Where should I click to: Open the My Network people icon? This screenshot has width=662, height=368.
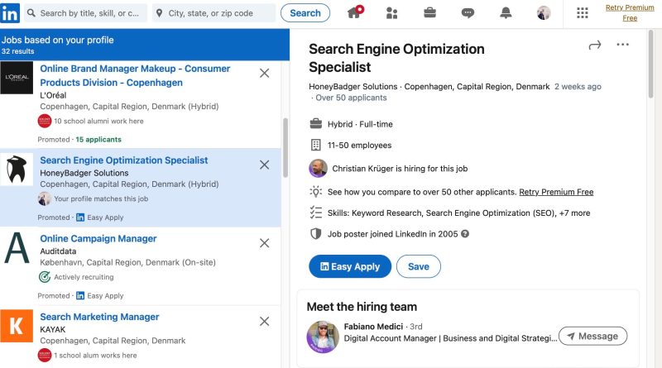[391, 13]
